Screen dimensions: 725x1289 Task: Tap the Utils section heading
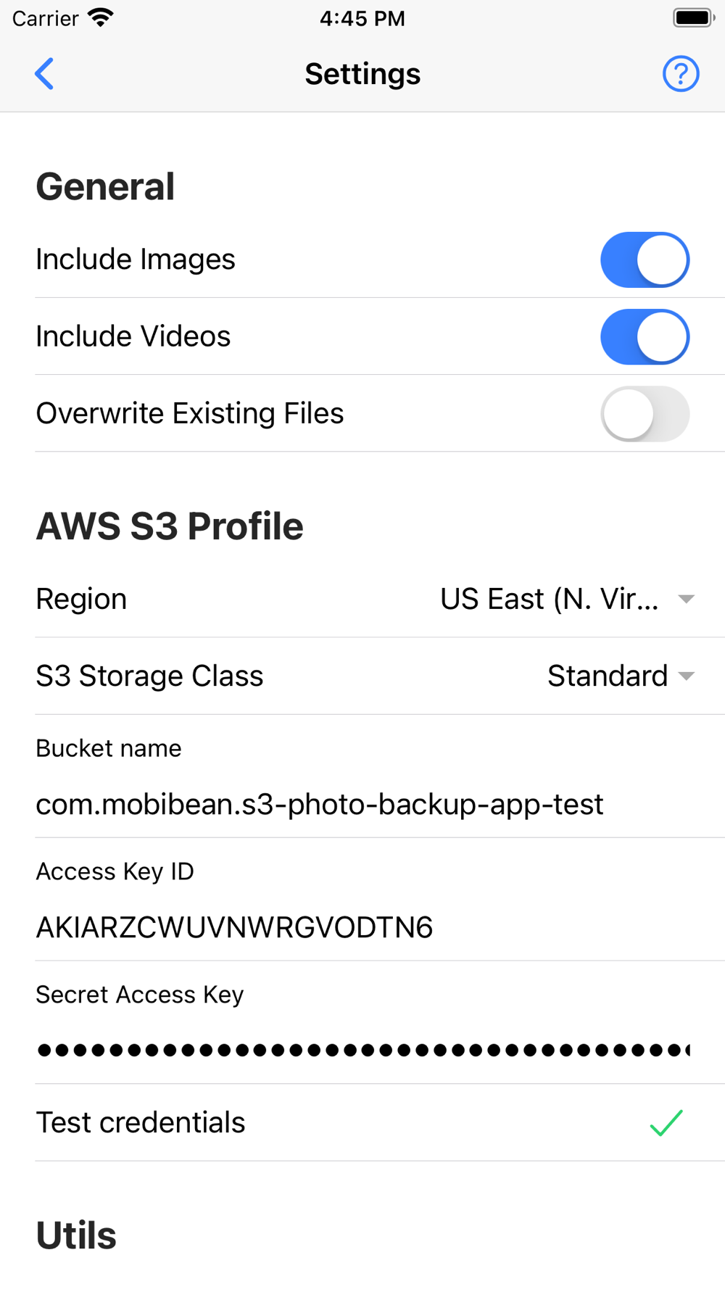coord(76,1235)
